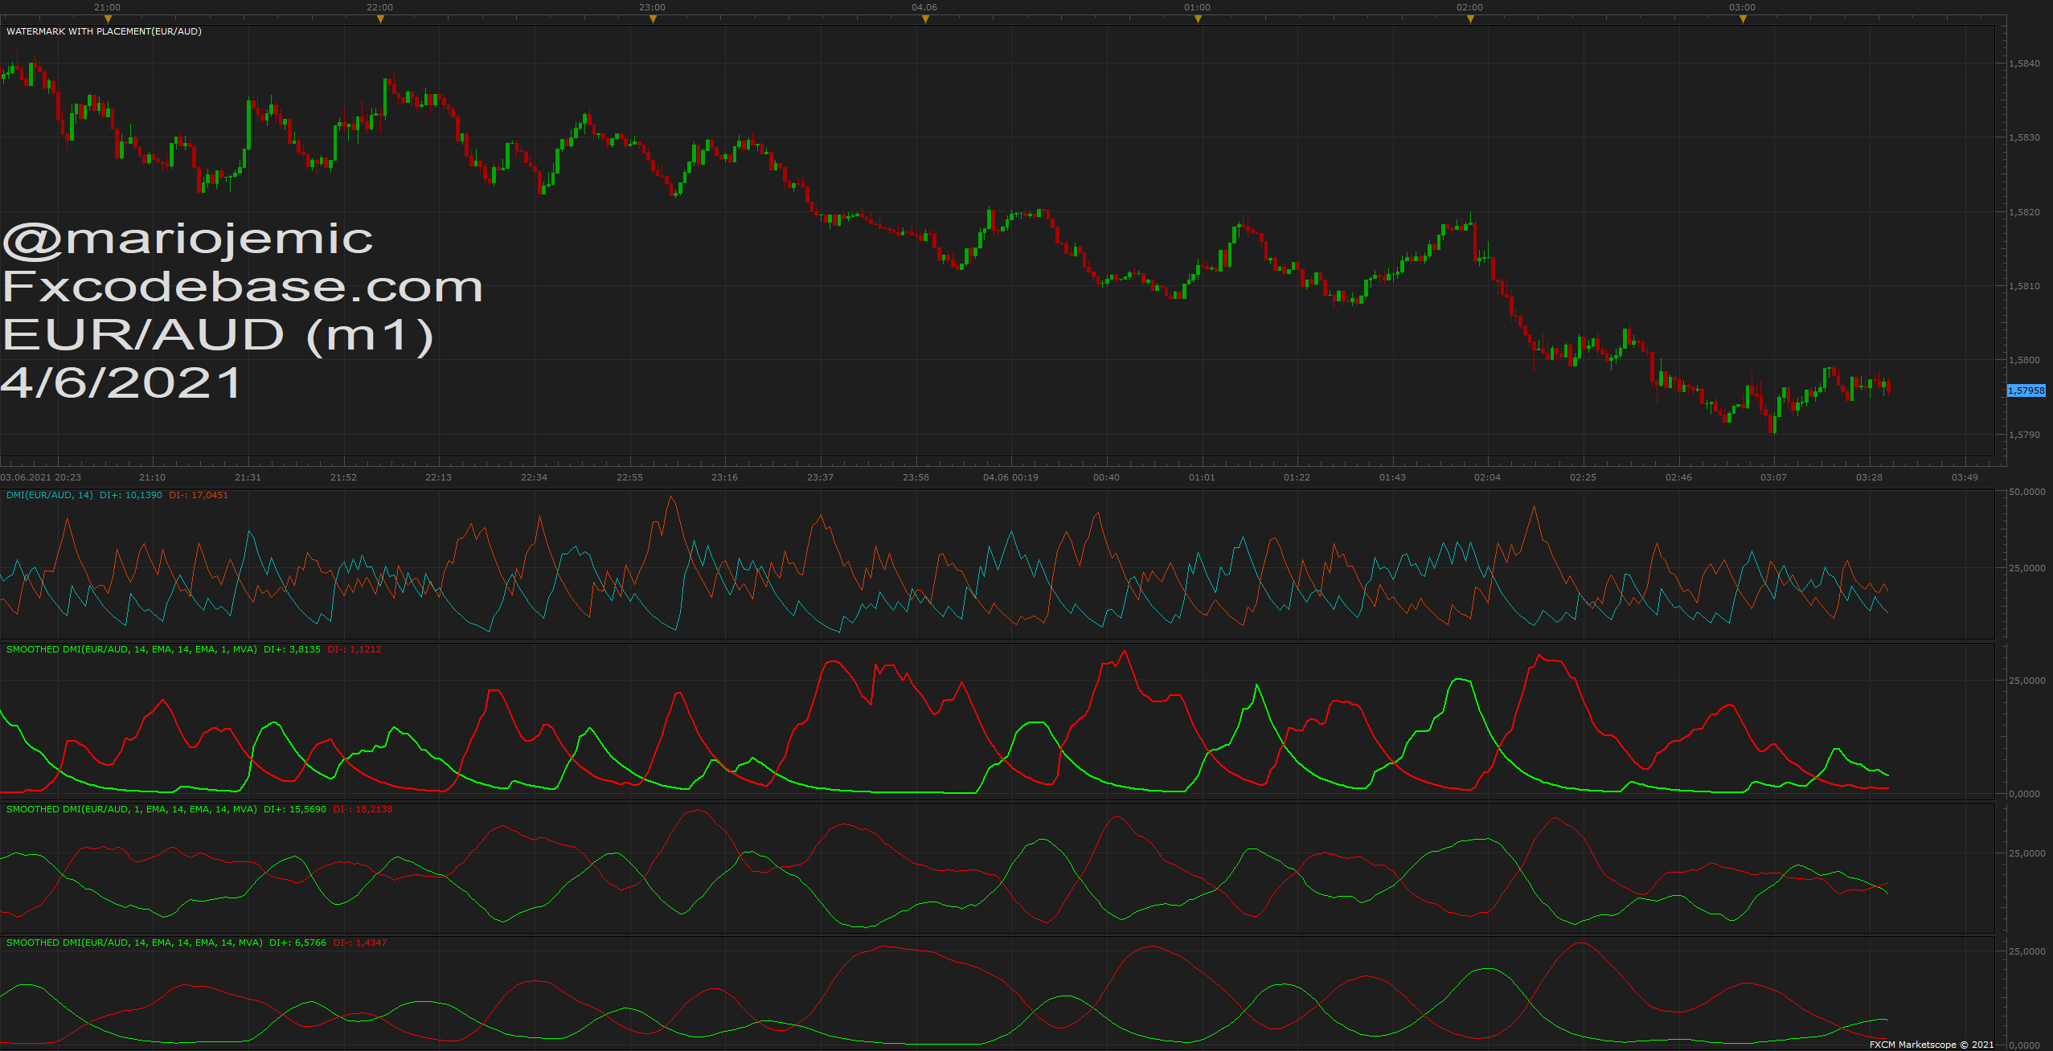Screen dimensions: 2053x1051
Task: Click the 01:00 hour marker triangle
Action: point(1198,20)
